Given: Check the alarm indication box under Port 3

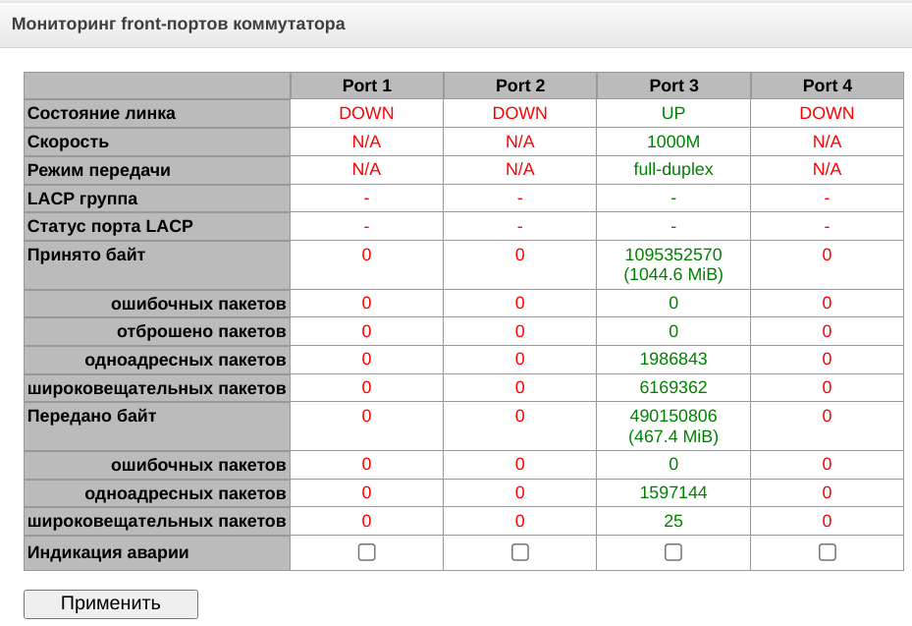Looking at the screenshot, I should tap(673, 552).
